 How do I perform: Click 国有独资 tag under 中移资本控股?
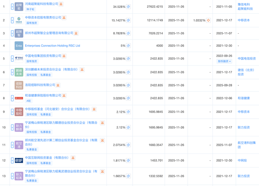point(32,23)
